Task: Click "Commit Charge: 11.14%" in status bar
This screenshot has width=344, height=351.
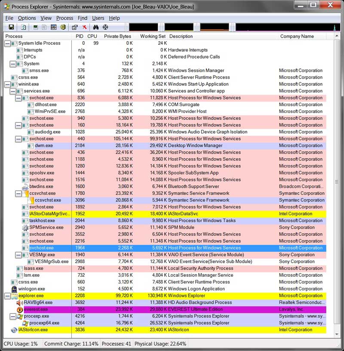Action: pos(71,344)
